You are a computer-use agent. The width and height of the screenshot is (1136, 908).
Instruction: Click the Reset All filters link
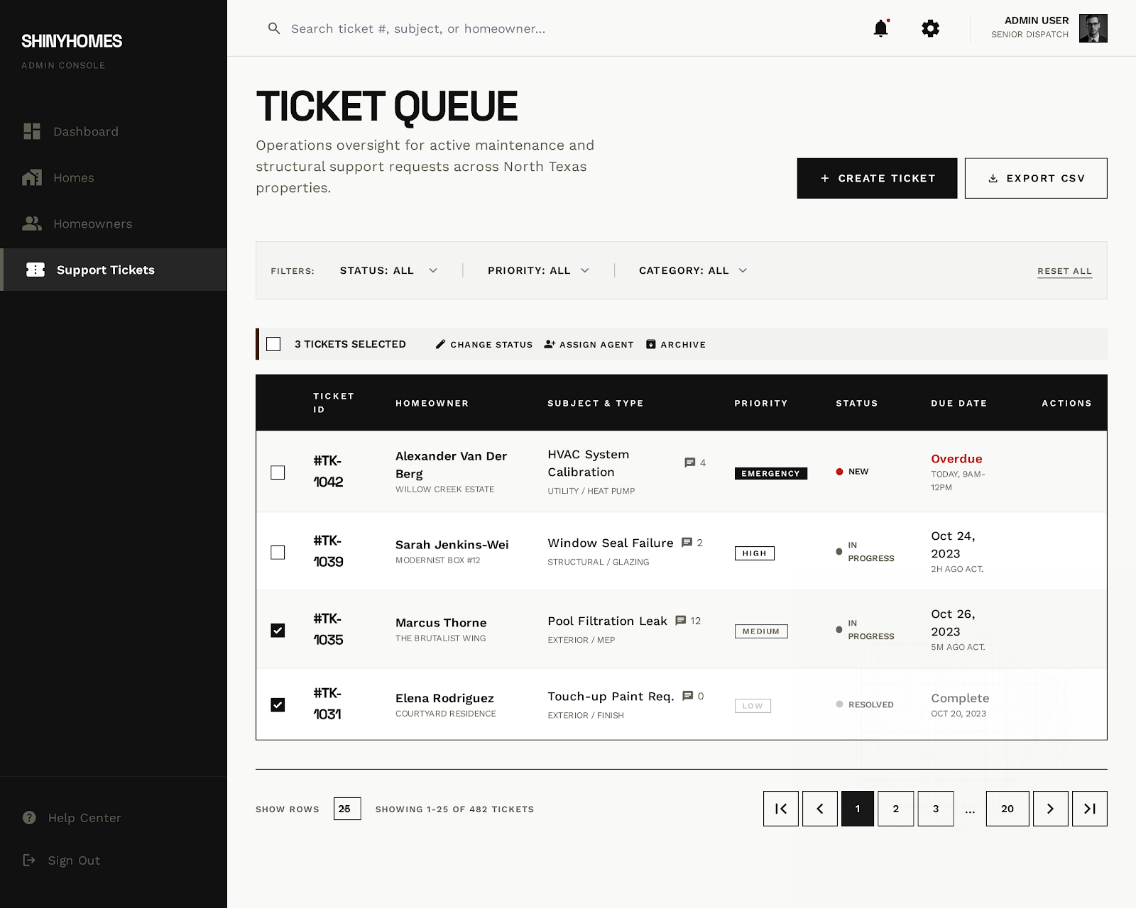click(1064, 271)
